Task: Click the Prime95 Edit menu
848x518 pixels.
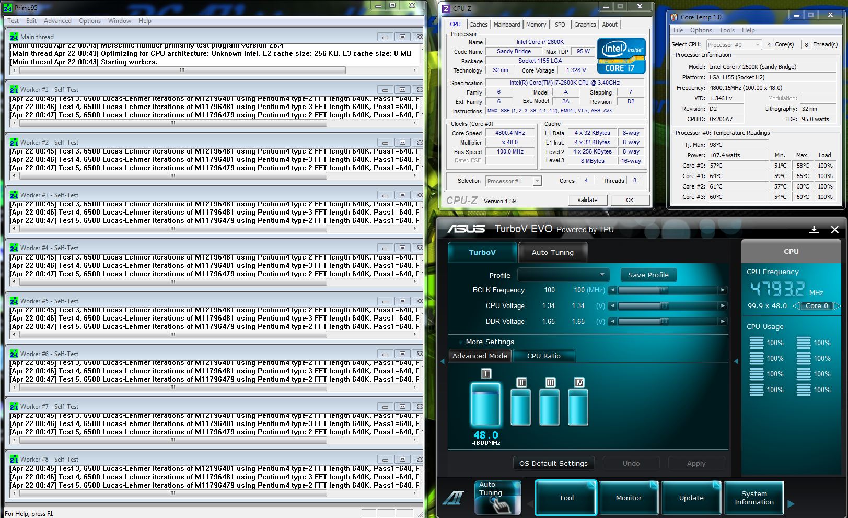Action: coord(31,21)
